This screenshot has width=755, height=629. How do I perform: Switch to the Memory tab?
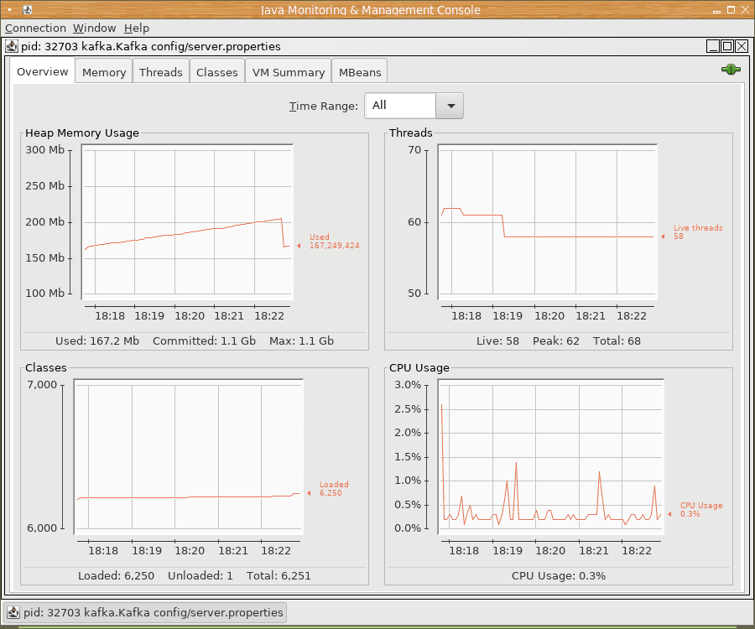click(x=104, y=72)
